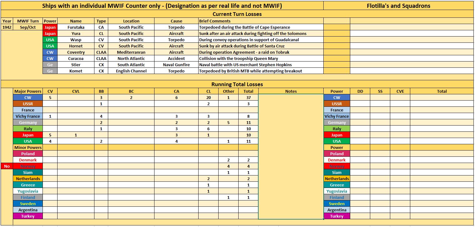Click the Current Turn Losses header
The width and height of the screenshot is (475, 227).
tap(237, 14)
